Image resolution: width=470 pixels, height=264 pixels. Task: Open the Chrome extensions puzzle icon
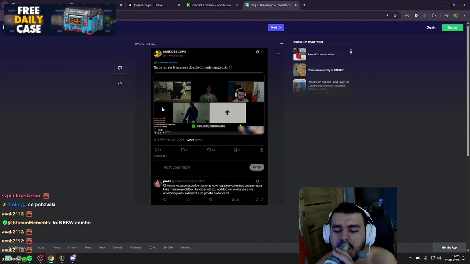point(434,15)
